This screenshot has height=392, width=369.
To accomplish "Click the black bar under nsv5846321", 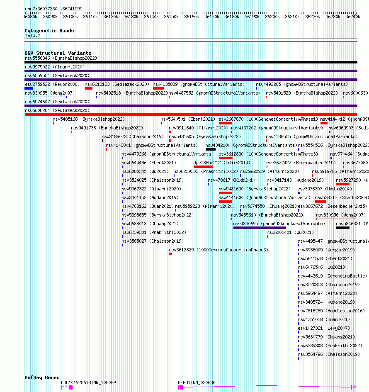I will click(x=343, y=228).
